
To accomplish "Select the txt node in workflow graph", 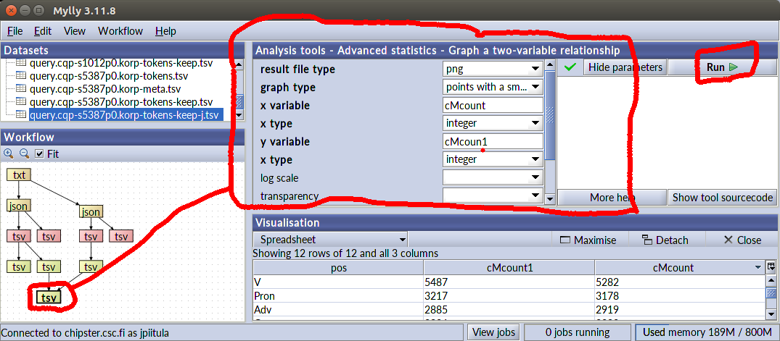I will point(20,174).
